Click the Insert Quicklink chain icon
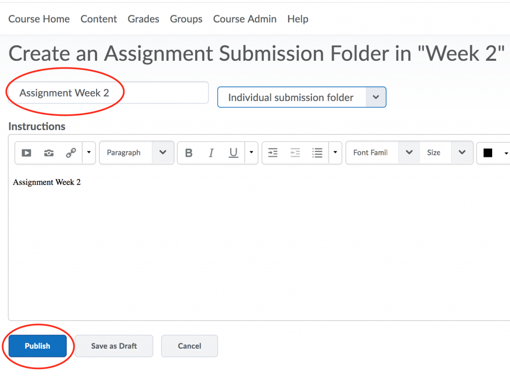 tap(71, 153)
